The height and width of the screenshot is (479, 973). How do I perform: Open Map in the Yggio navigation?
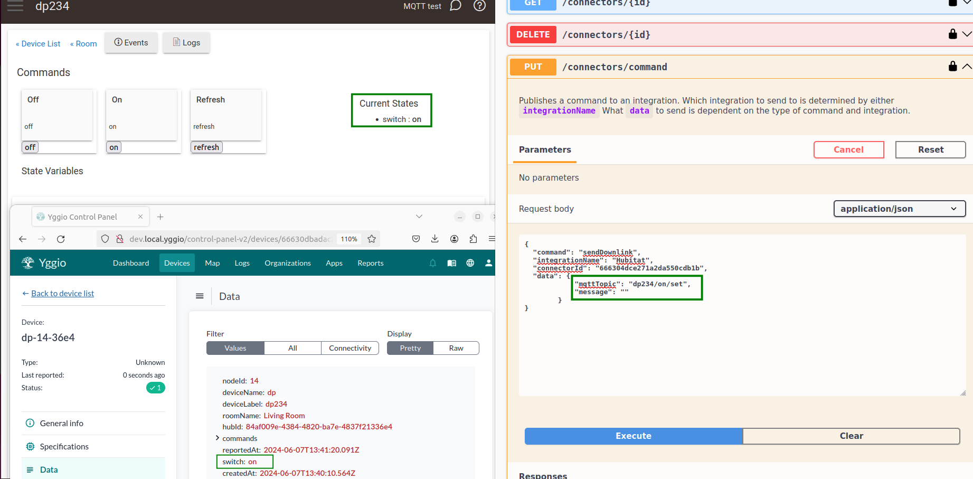212,263
